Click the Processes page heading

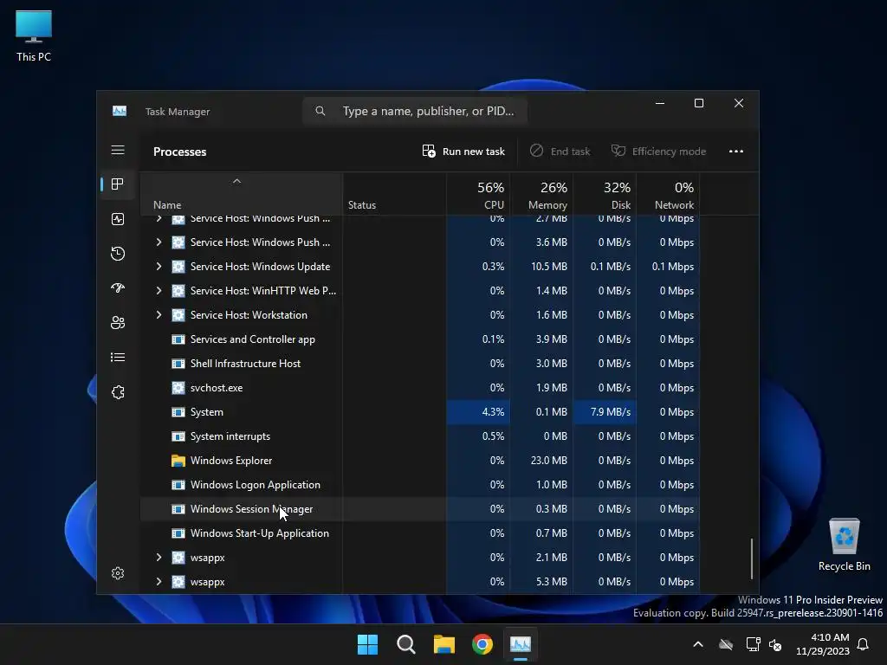[x=180, y=152]
